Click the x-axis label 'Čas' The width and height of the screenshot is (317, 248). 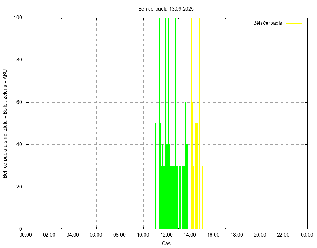click(166, 243)
